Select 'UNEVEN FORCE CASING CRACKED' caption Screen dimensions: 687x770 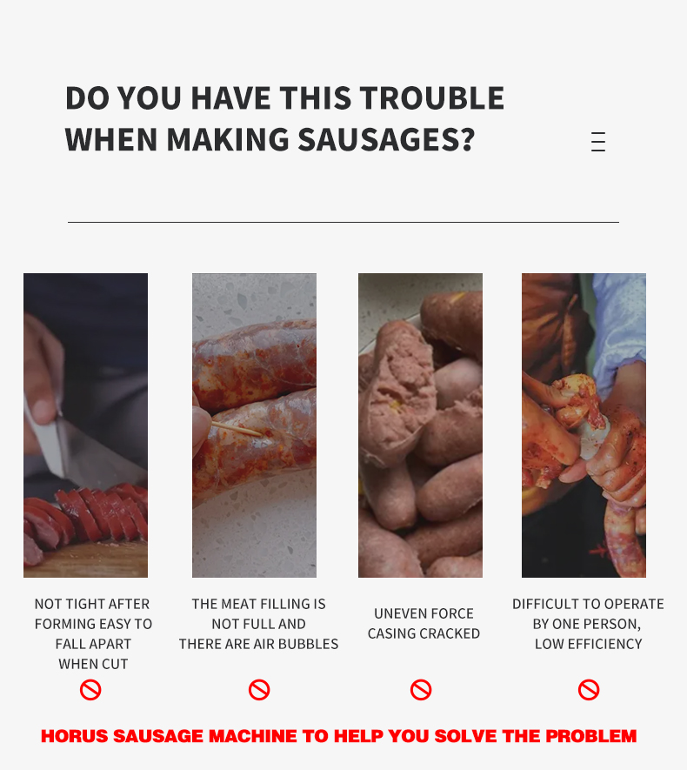424,624
